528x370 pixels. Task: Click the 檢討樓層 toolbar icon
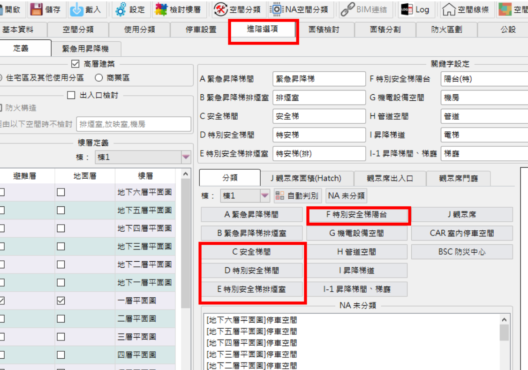tap(161, 9)
